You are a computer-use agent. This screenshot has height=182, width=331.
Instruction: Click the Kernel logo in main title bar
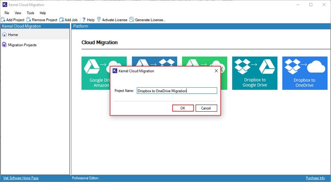[5, 5]
